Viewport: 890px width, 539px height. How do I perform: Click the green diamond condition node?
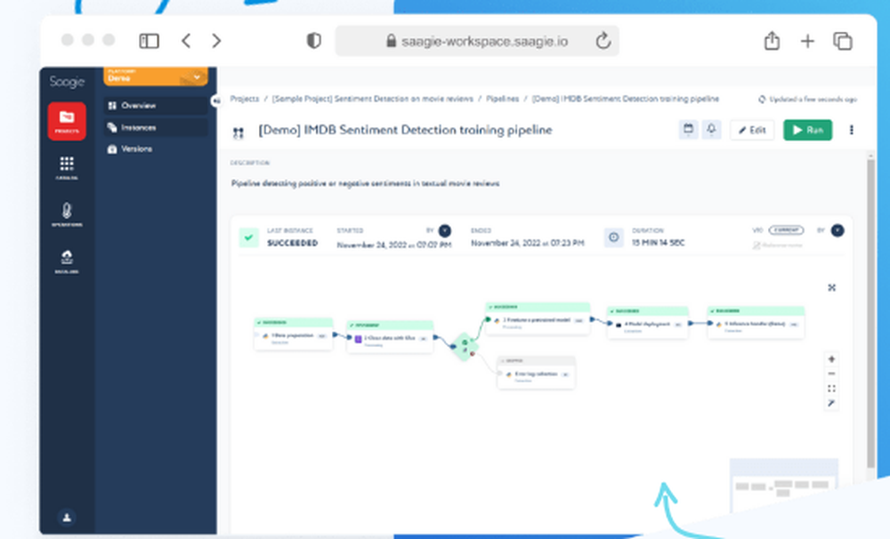465,347
